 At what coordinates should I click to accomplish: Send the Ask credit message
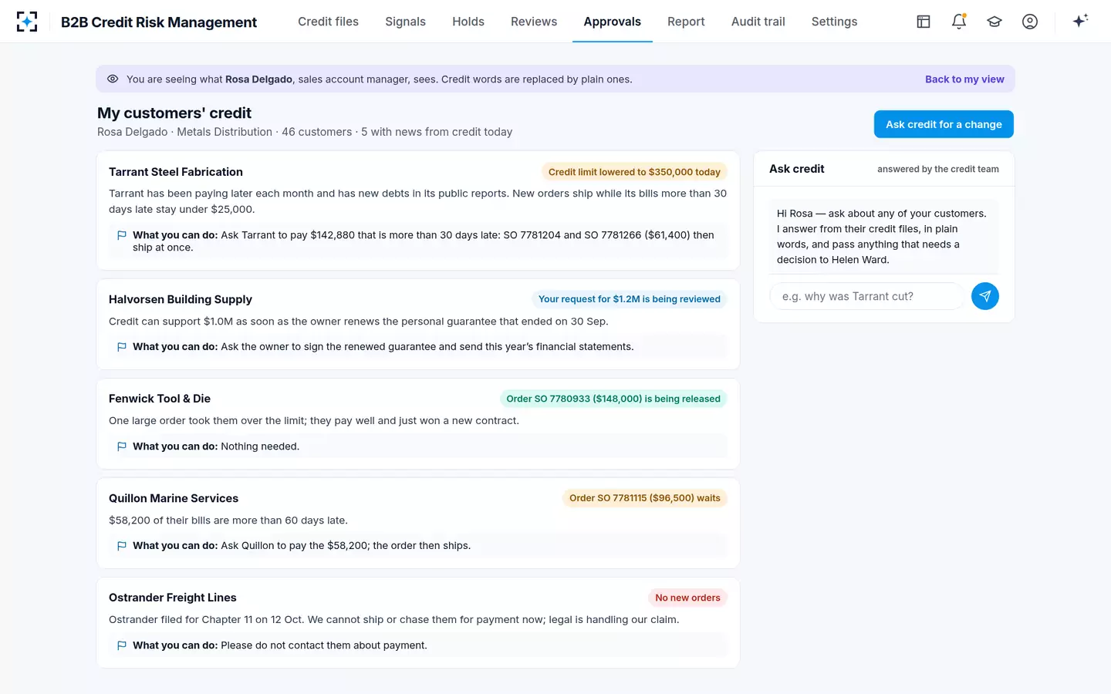985,296
